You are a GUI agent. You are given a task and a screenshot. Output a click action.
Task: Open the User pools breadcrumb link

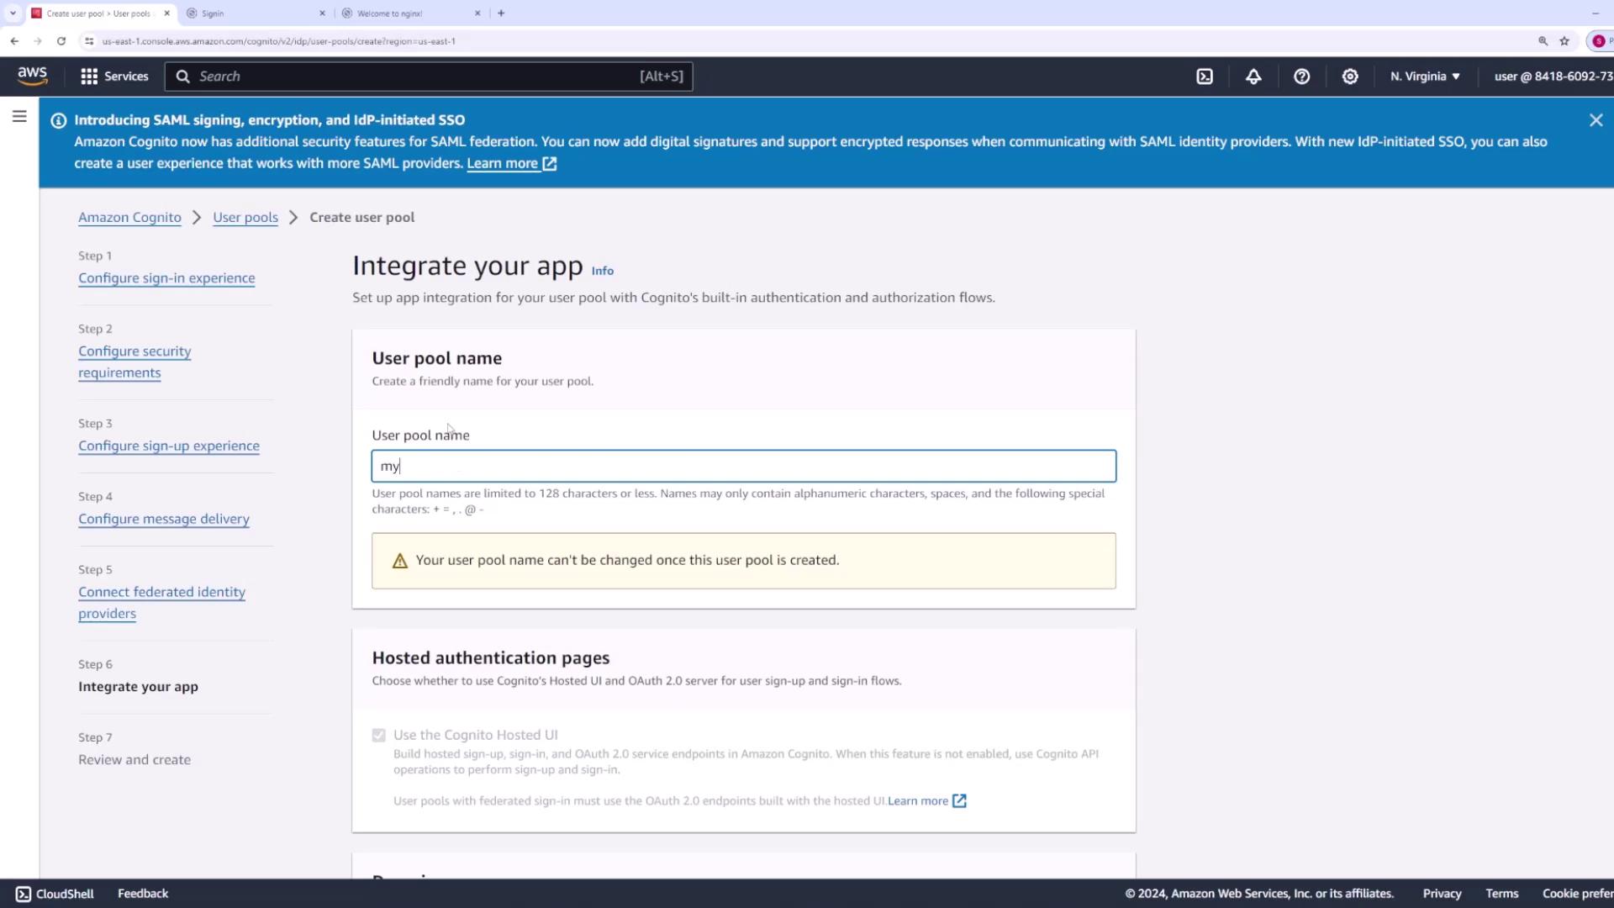[245, 217]
